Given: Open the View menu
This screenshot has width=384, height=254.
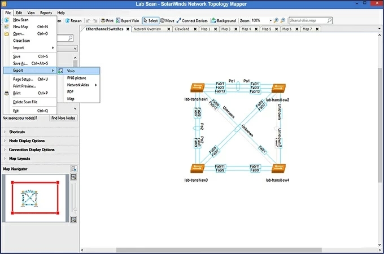Looking at the screenshot, I should (31, 13).
